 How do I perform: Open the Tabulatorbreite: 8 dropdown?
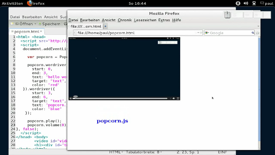pyautogui.click(x=144, y=152)
